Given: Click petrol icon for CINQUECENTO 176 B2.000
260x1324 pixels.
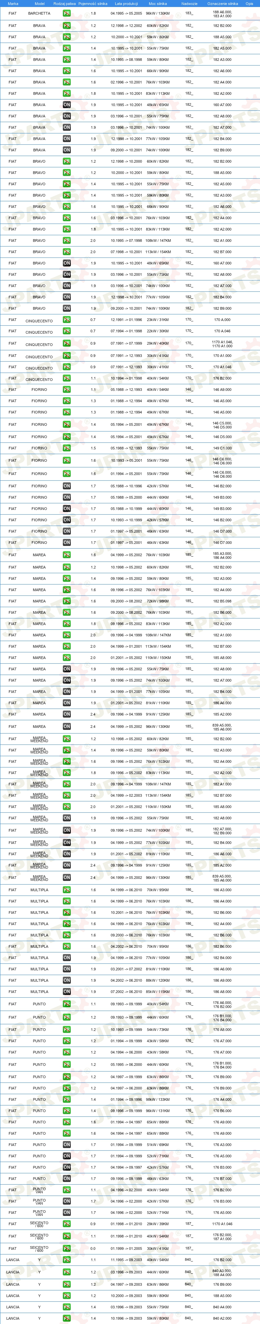Looking at the screenshot, I should coord(67,378).
